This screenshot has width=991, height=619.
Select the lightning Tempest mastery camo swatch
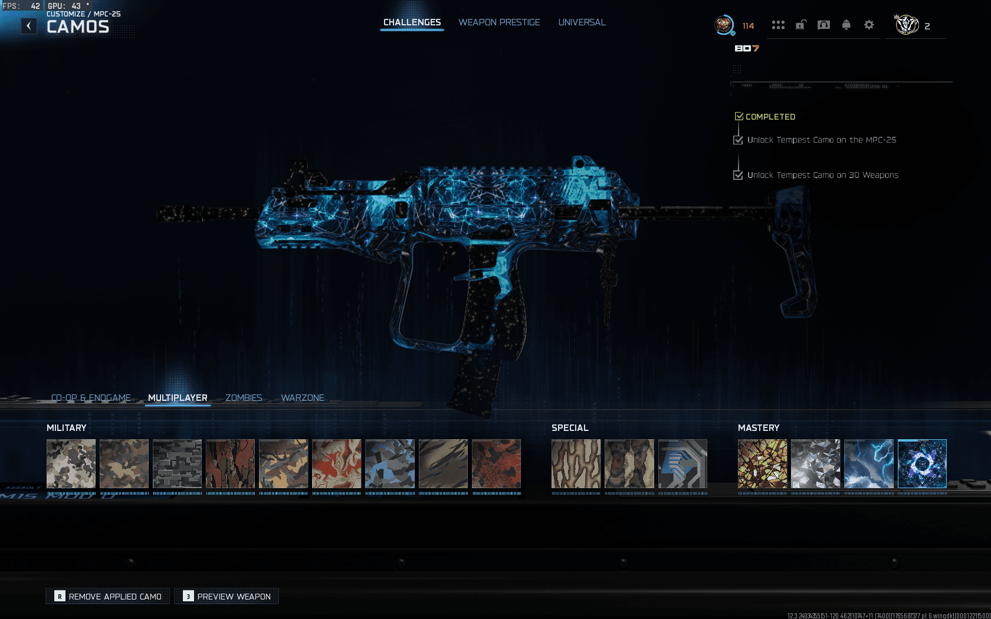pyautogui.click(x=869, y=465)
